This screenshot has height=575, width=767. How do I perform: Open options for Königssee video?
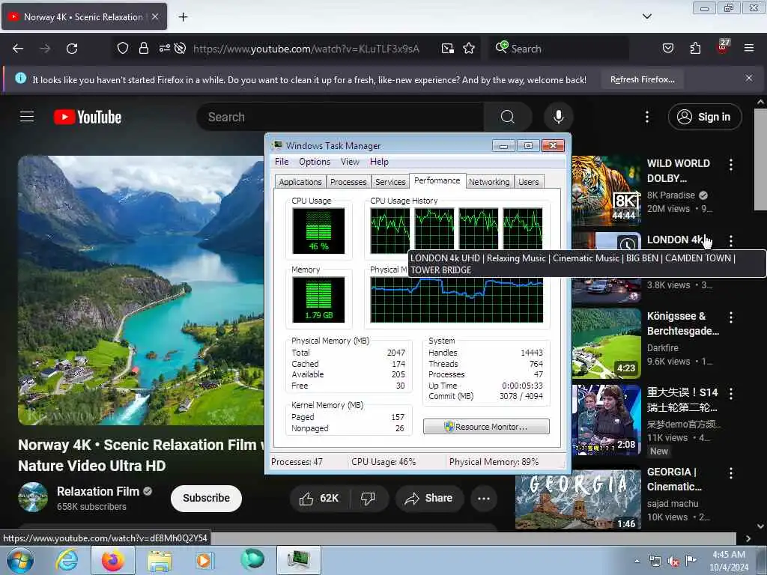tap(731, 317)
